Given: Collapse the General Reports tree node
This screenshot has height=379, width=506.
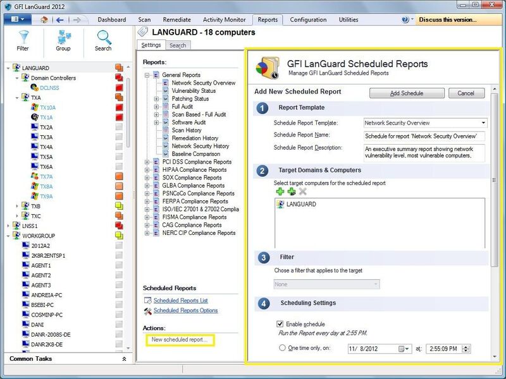Looking at the screenshot, I should point(147,75).
